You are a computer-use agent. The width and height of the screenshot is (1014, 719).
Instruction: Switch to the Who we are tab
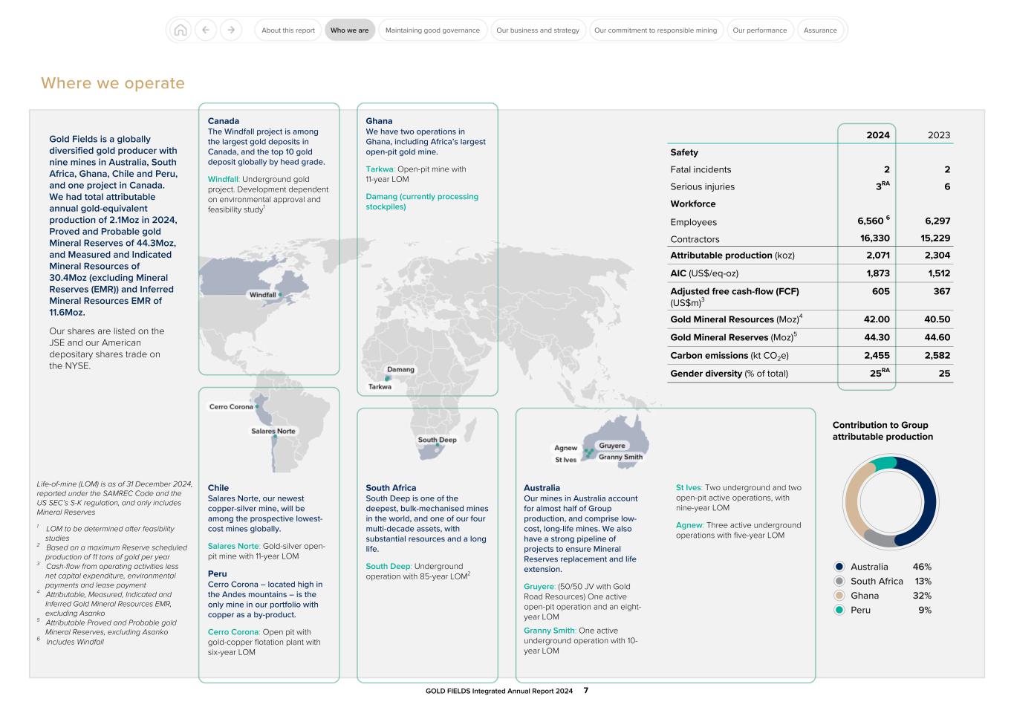[350, 30]
